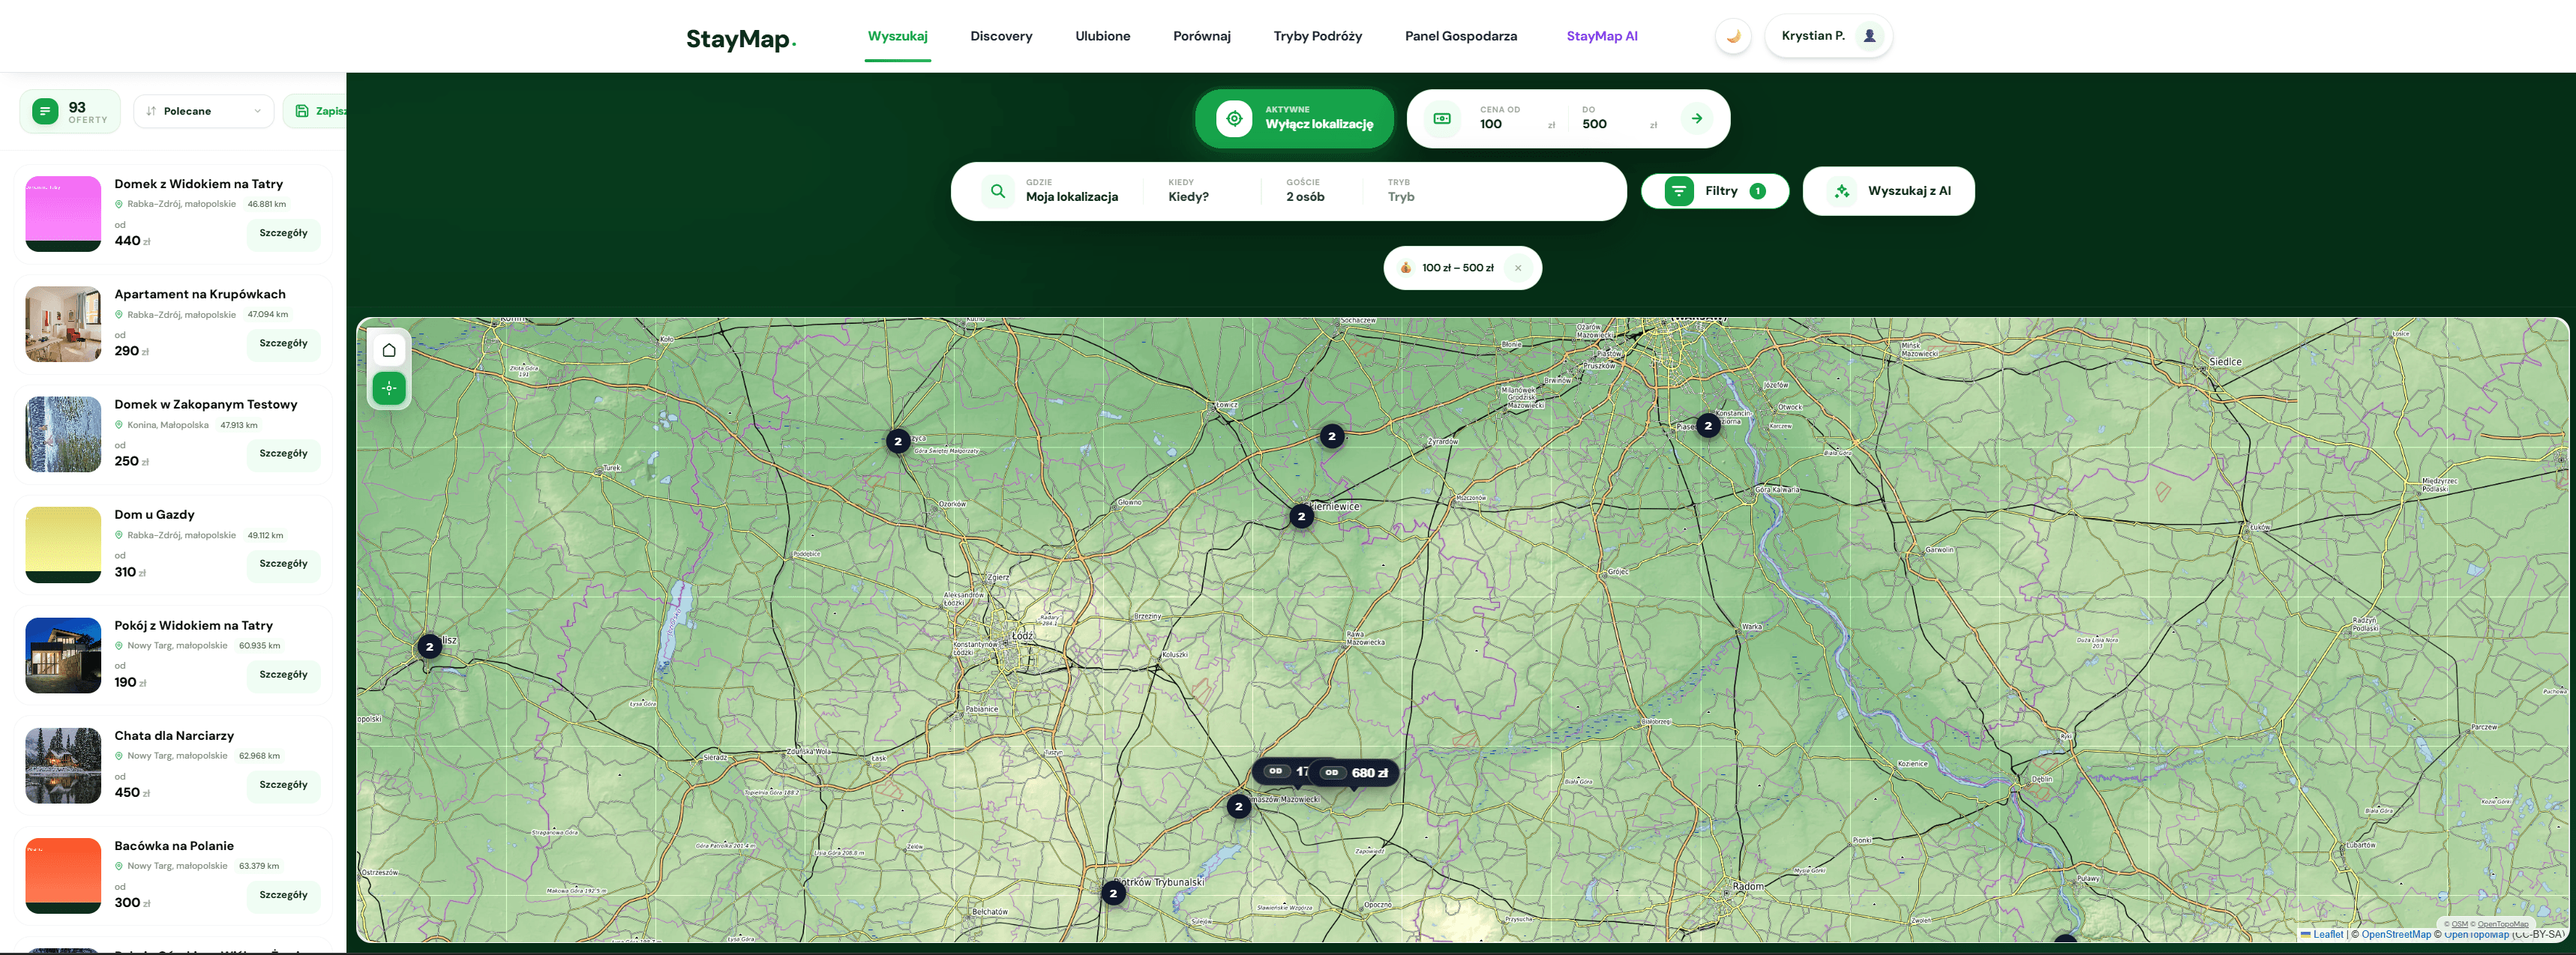This screenshot has height=955, width=2576.
Task: Click the Filtry funnel icon
Action: point(1679,191)
